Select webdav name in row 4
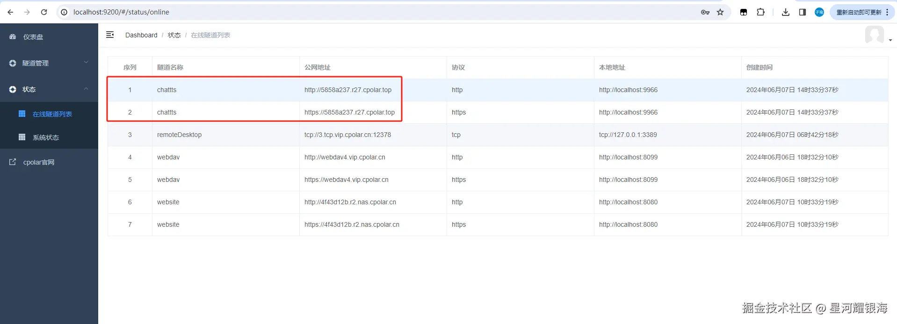The width and height of the screenshot is (897, 324). [168, 157]
